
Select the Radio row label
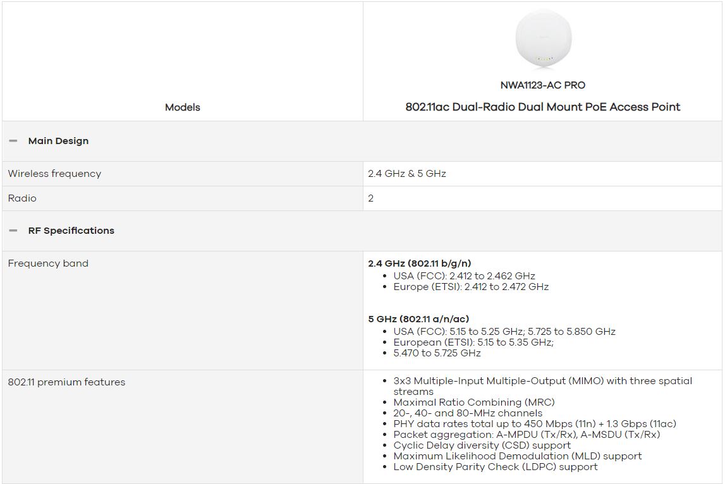tap(22, 198)
